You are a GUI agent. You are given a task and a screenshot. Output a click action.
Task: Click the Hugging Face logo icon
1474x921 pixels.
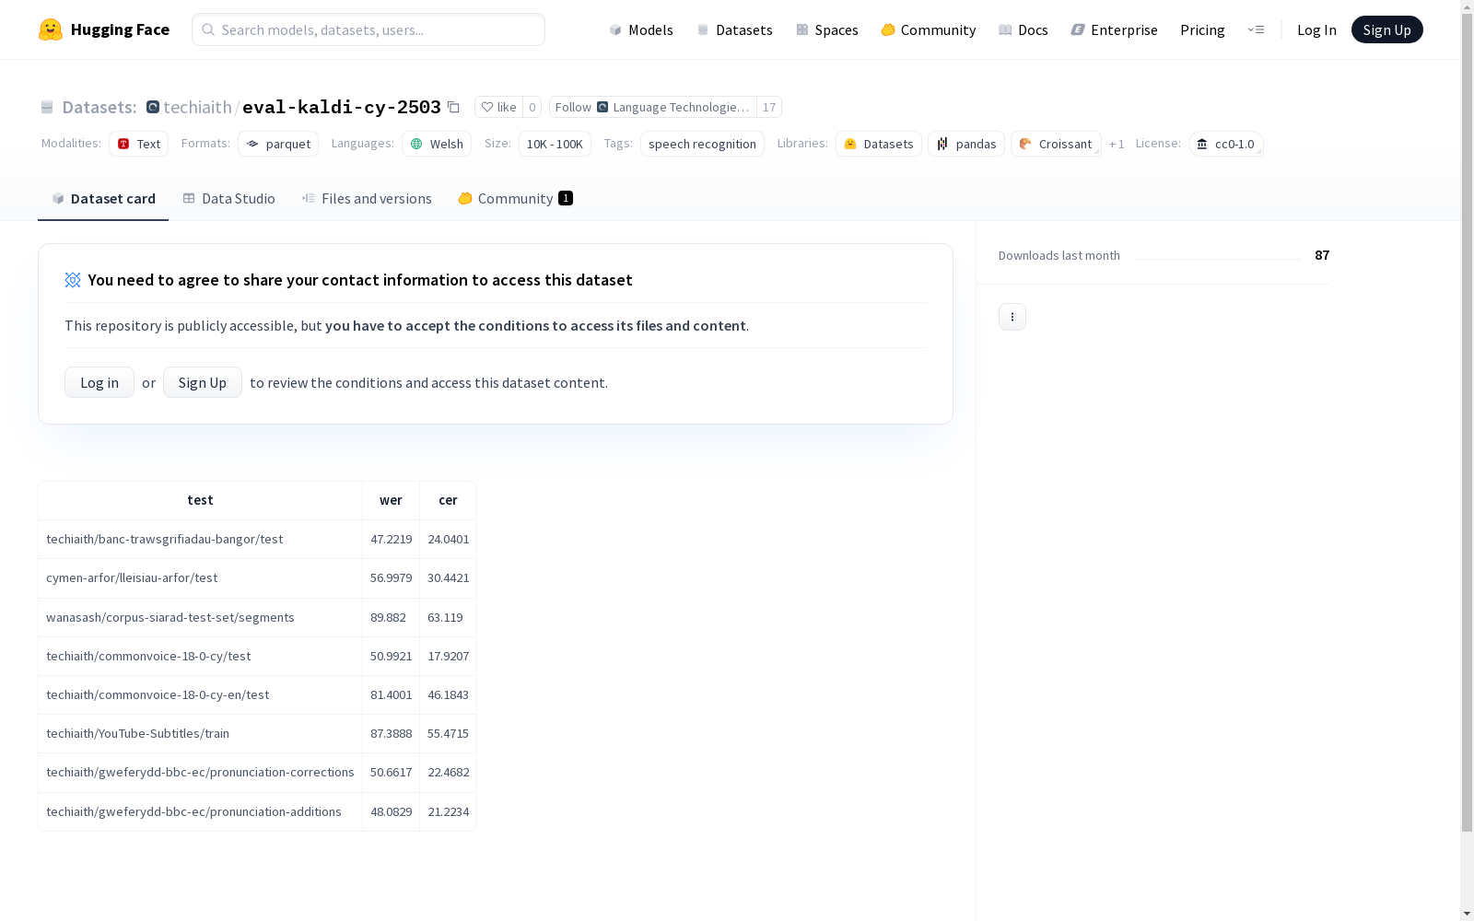pyautogui.click(x=51, y=29)
